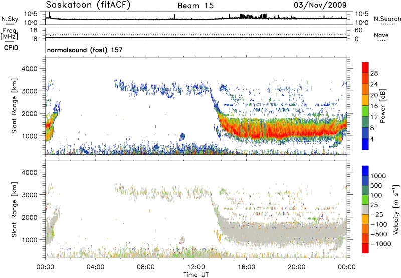Click 'normalsound (fast) 157' text
Viewport: 401px width, 278px height.
[x=85, y=50]
